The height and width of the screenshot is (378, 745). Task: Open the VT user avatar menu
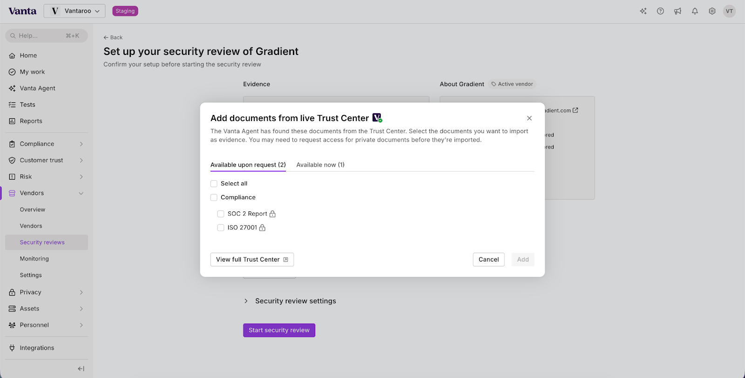(729, 11)
